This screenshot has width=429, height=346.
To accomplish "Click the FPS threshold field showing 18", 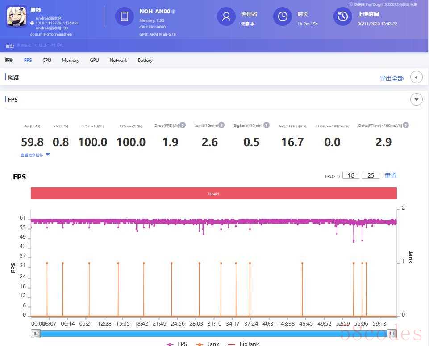I will coord(351,175).
